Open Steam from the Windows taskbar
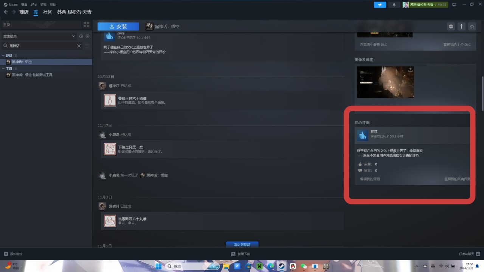Screen dimensions: 484x272 click(282, 266)
